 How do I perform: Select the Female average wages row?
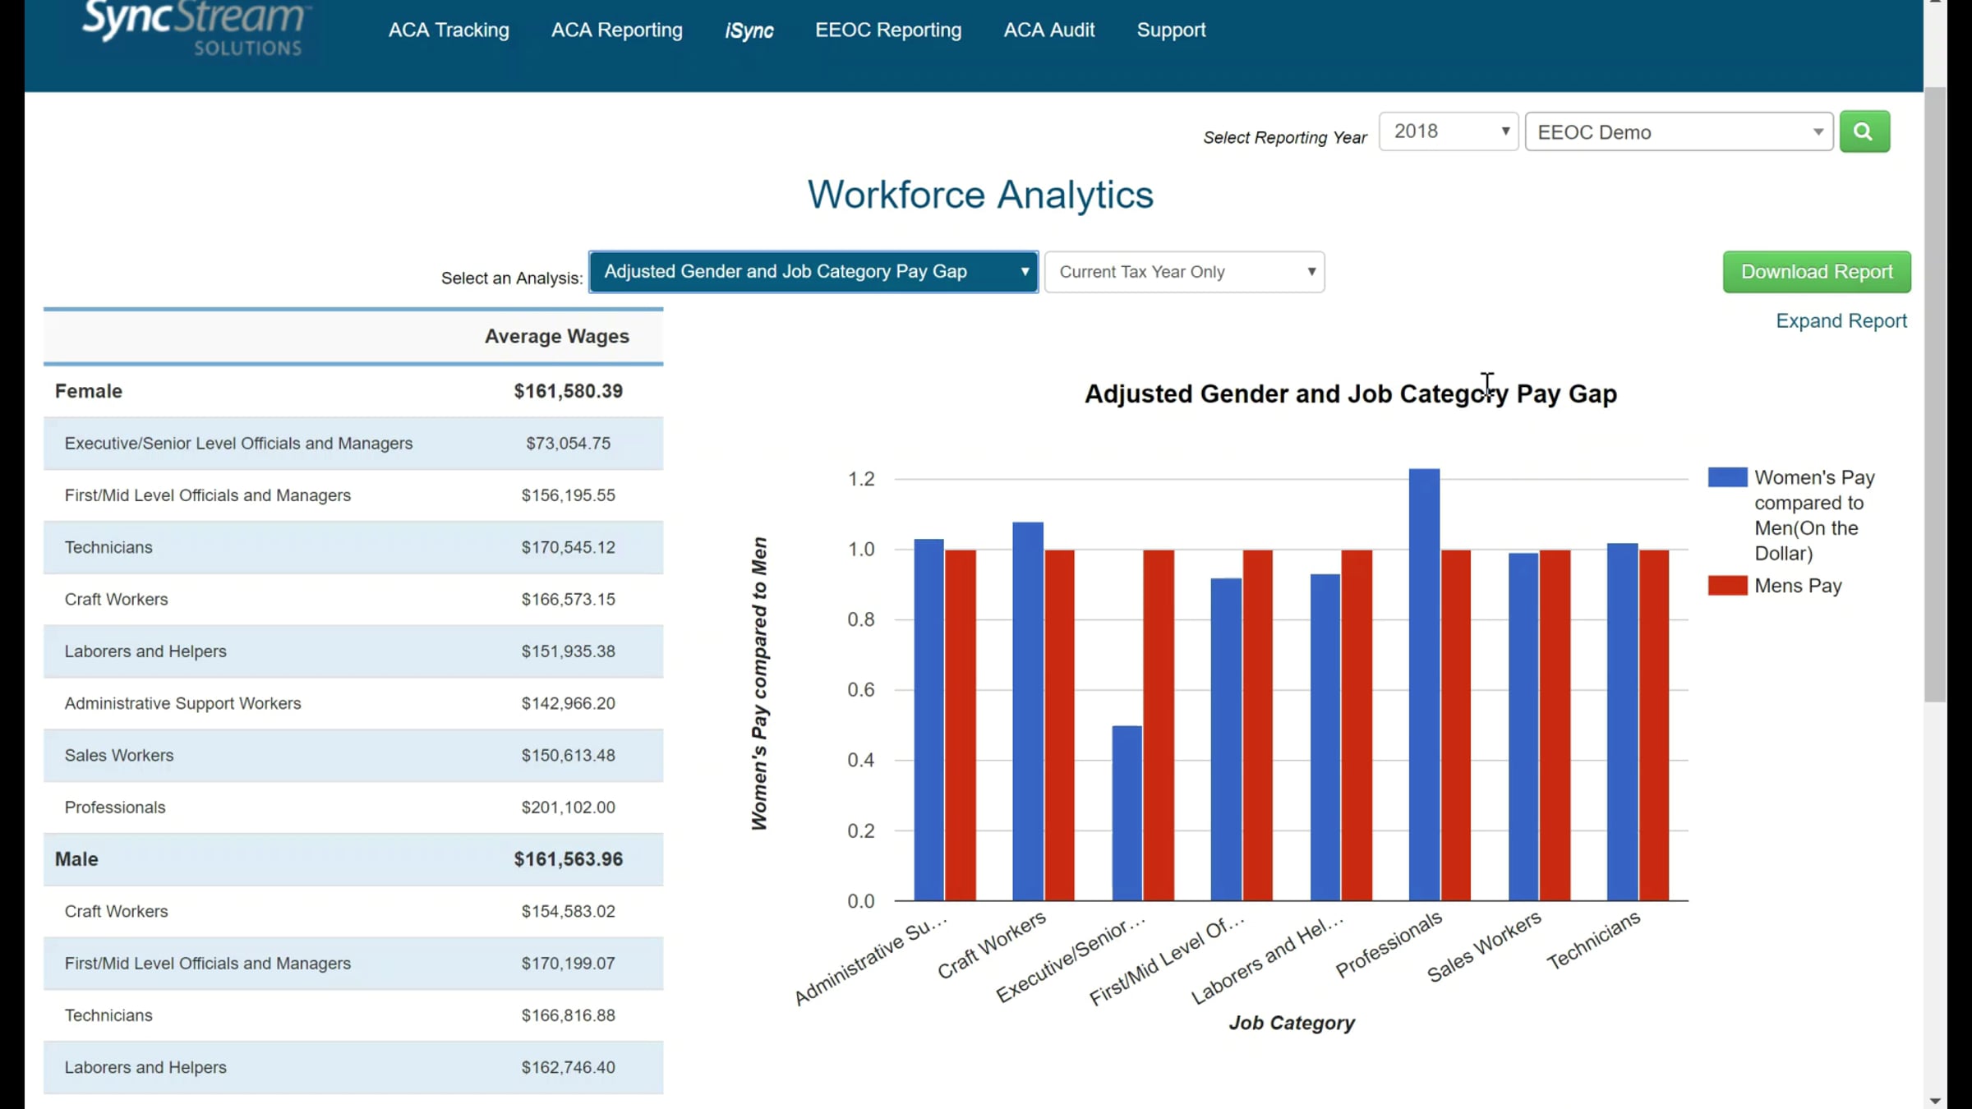pos(353,391)
